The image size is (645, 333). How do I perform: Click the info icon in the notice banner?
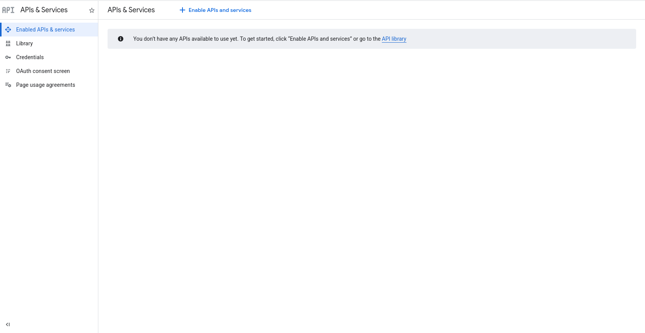121,39
